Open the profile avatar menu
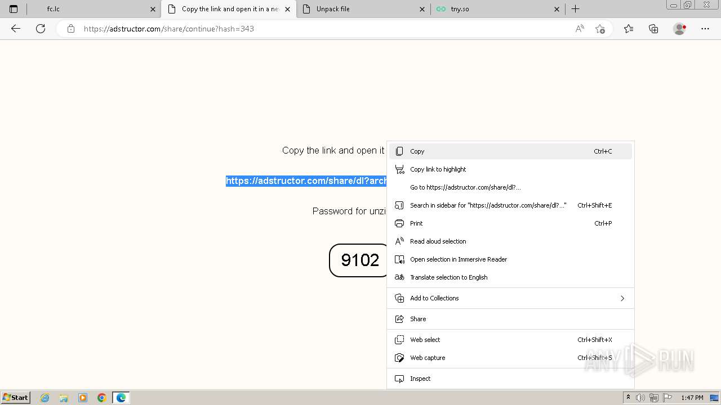The width and height of the screenshot is (721, 405). click(679, 29)
